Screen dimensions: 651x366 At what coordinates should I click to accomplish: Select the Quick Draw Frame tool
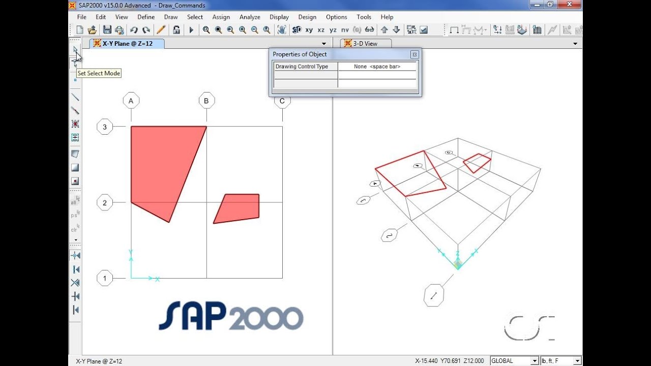click(75, 110)
